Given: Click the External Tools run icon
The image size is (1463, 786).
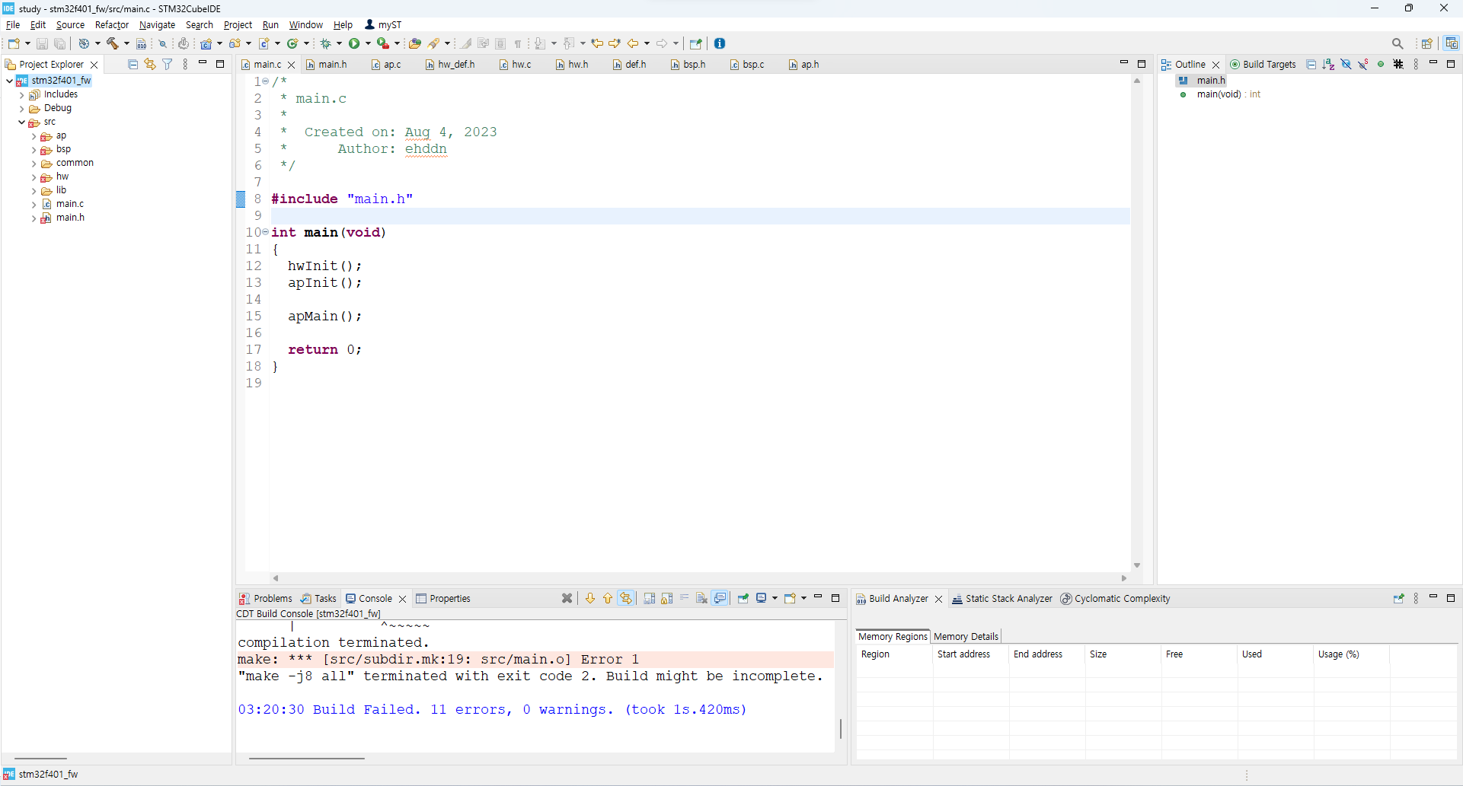Looking at the screenshot, I should click(x=384, y=43).
